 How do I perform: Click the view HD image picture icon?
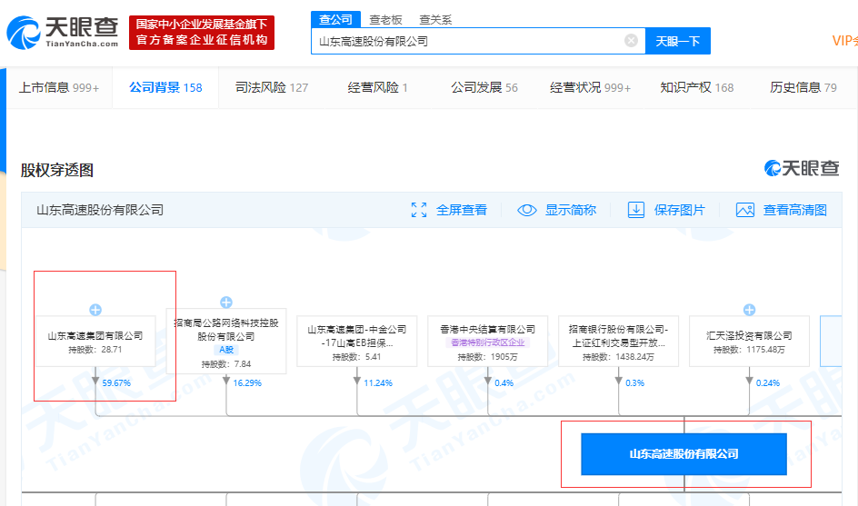(x=745, y=210)
